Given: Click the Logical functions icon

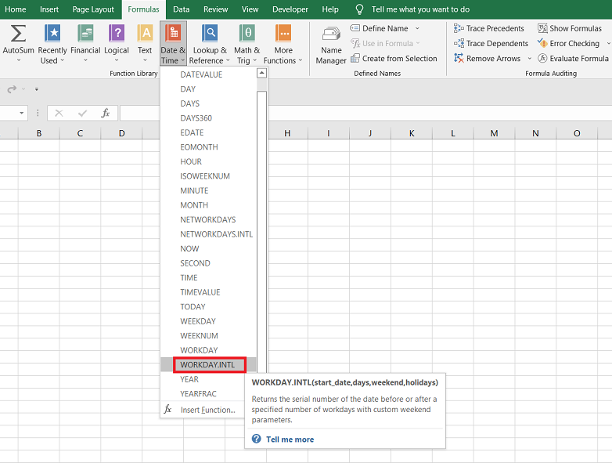Looking at the screenshot, I should click(x=117, y=34).
